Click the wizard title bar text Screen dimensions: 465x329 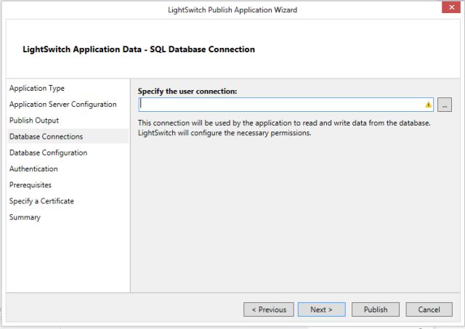click(x=231, y=9)
